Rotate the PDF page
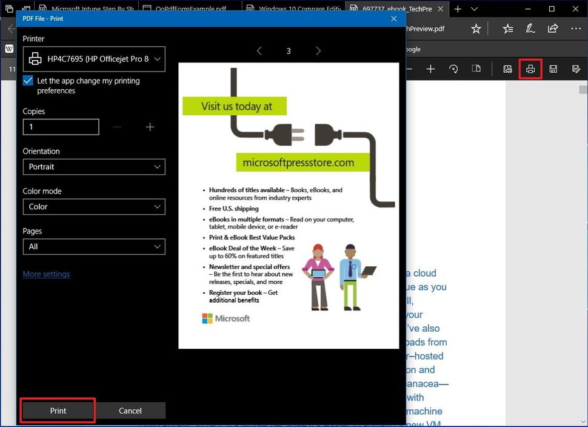The height and width of the screenshot is (427, 588). [x=454, y=69]
